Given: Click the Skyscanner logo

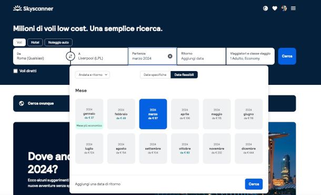Looking at the screenshot, I should (x=33, y=8).
